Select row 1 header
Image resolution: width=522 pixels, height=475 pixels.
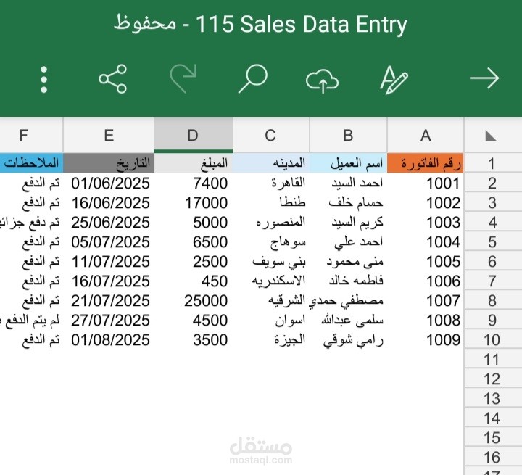pos(492,163)
